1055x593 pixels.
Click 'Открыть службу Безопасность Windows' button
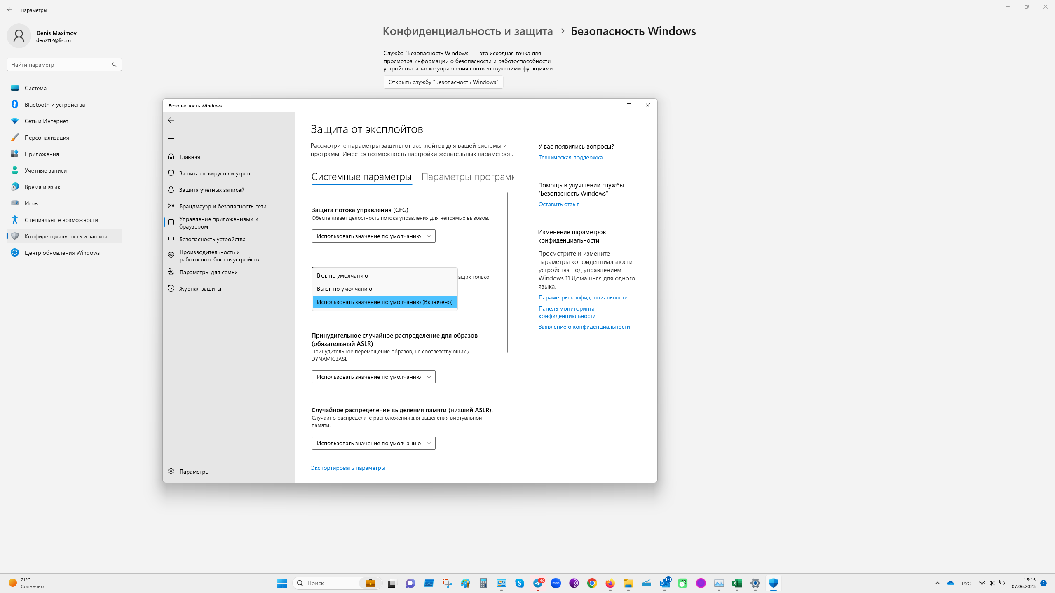(x=443, y=82)
